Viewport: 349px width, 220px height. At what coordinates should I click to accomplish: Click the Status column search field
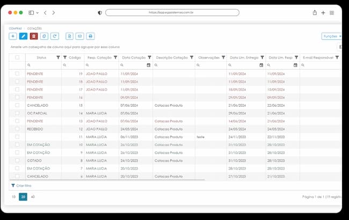click(43, 65)
